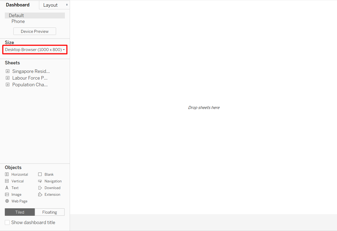Select the Text object icon
The height and width of the screenshot is (231, 337).
[x=7, y=188]
